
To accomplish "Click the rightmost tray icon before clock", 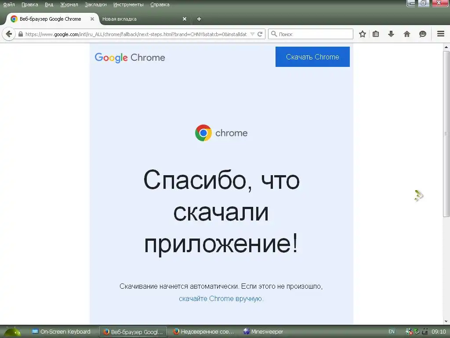I will point(425,331).
